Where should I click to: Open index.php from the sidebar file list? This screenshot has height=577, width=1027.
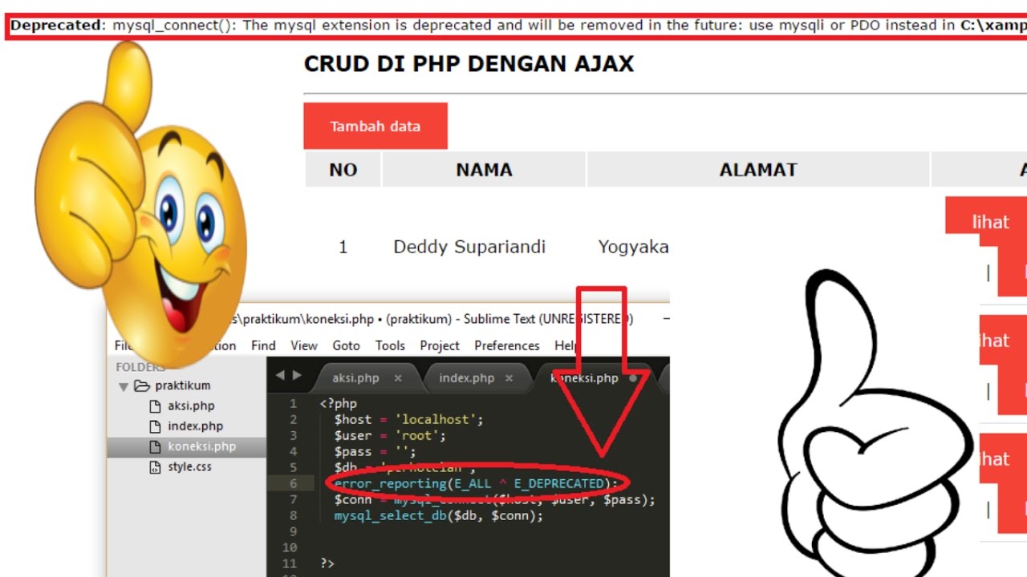[195, 426]
